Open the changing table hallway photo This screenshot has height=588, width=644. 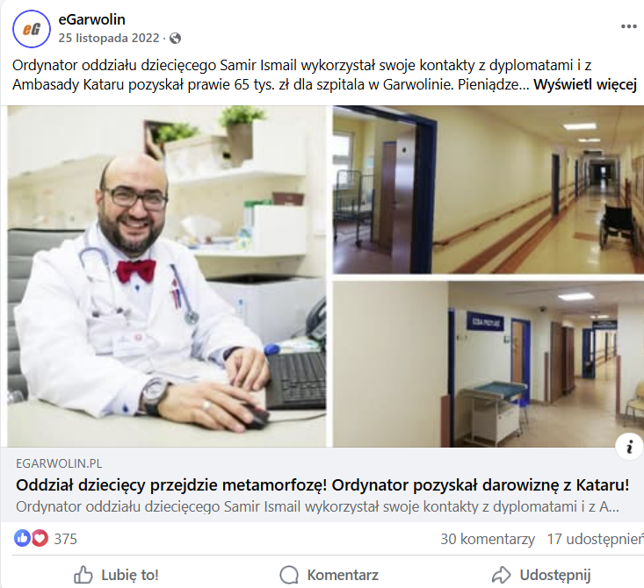(488, 364)
